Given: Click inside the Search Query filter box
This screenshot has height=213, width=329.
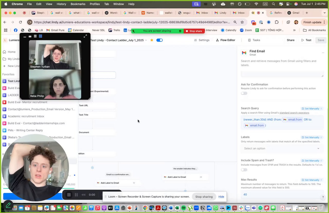Looking at the screenshot, I should pos(282,122).
